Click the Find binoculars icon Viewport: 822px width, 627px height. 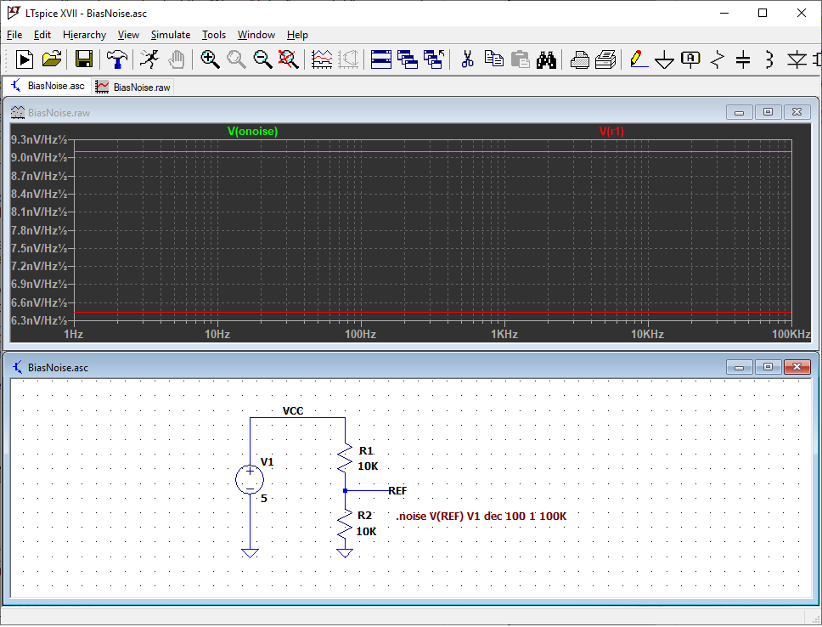(548, 59)
